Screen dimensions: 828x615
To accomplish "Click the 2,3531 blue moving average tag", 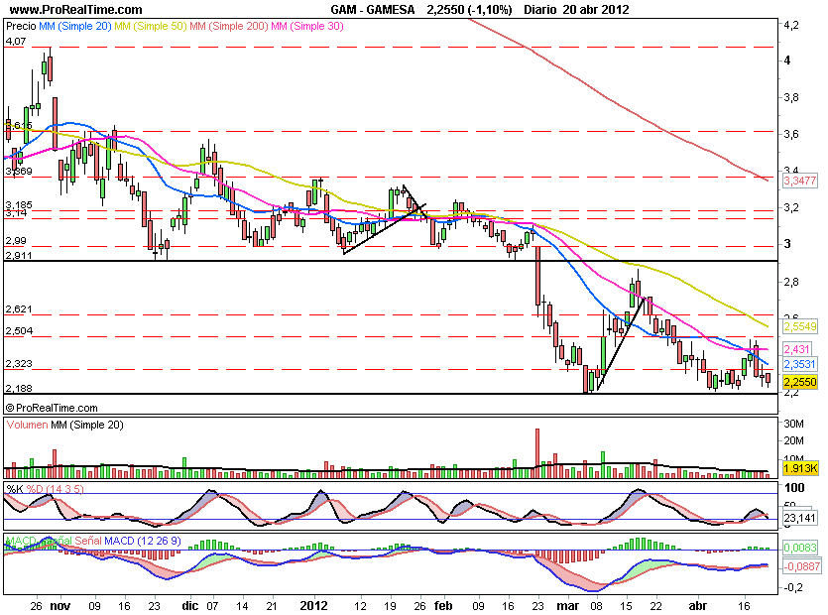I will [x=798, y=364].
